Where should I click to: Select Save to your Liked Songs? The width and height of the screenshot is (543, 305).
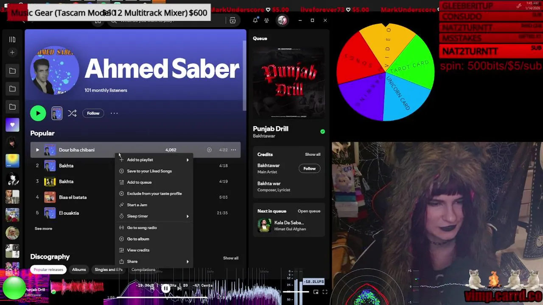[154, 171]
